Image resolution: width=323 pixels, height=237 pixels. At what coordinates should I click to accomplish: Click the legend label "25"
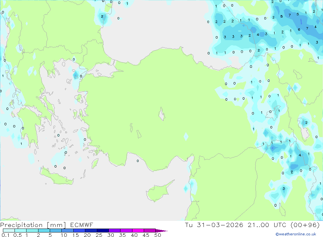[99, 235]
